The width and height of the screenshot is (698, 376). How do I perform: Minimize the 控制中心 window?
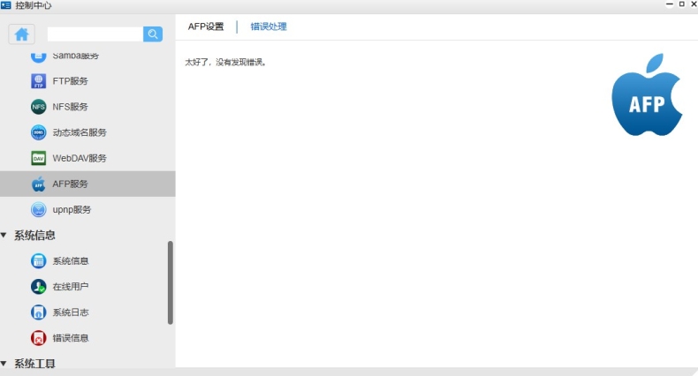tap(669, 4)
